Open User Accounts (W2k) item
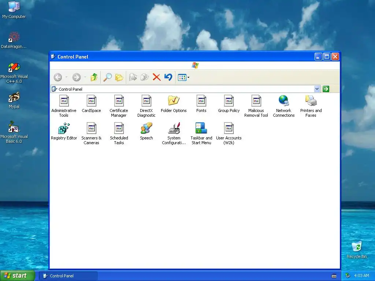 (x=229, y=134)
